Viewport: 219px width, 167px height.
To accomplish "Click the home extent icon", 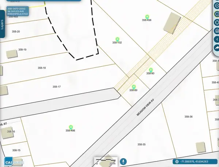I will pos(216,31).
